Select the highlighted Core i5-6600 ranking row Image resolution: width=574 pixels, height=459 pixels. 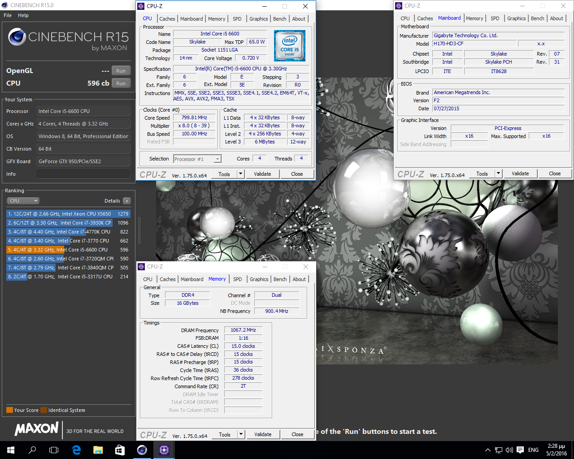(68, 250)
